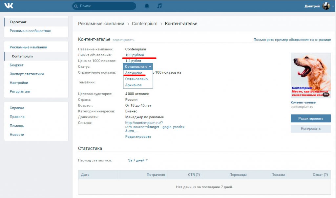Click into the Поиск search field

107,6
